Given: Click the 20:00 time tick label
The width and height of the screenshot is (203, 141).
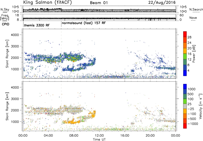Looking at the screenshot, I should pyautogui.click(x=150, y=136).
